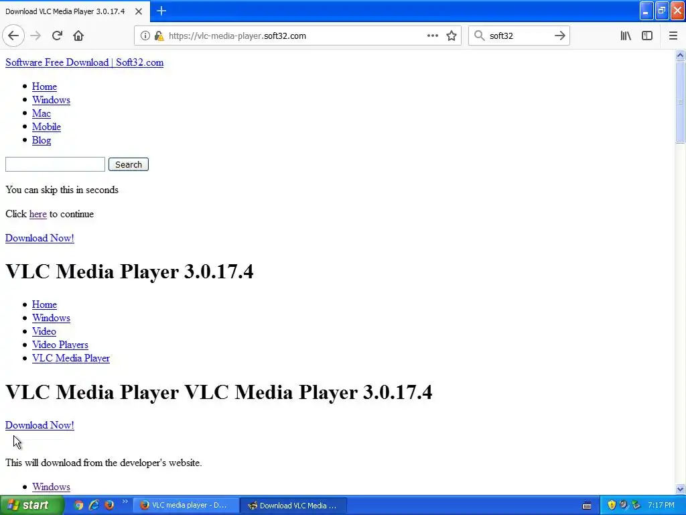Click the page search text field
Screen dimensions: 686x515
tap(55, 165)
